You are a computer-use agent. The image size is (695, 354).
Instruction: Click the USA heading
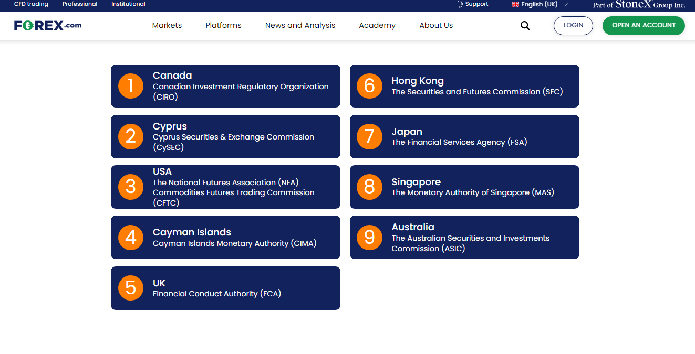point(162,171)
